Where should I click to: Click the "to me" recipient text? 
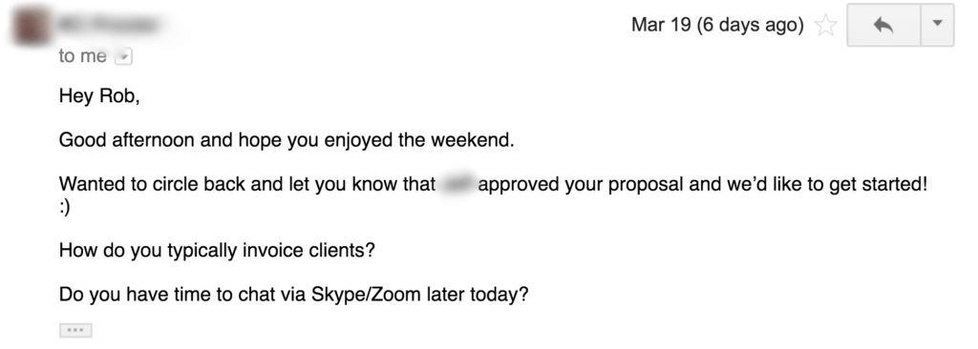[82, 56]
